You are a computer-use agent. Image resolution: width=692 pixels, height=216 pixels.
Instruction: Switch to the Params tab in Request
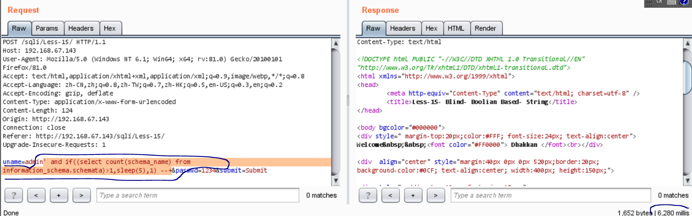pos(47,28)
